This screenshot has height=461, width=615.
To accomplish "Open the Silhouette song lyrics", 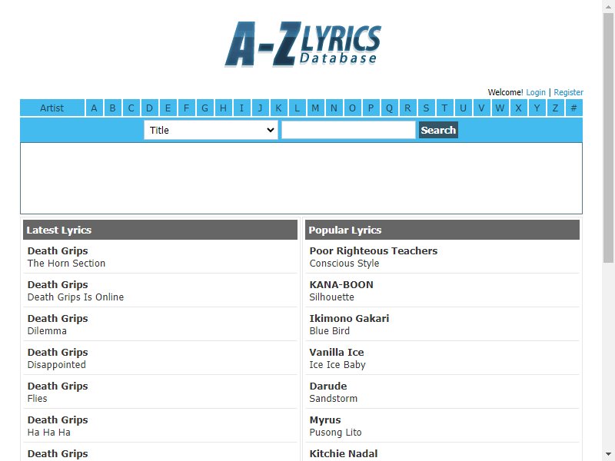I will coord(332,297).
